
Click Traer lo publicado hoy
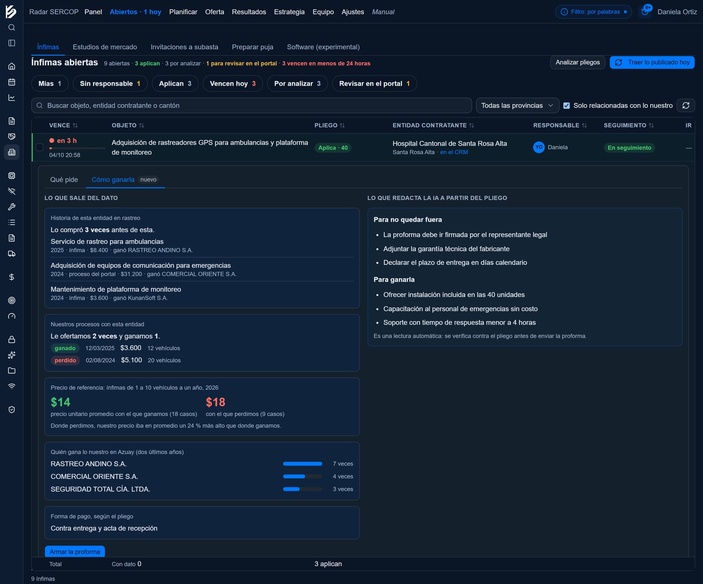[652, 63]
